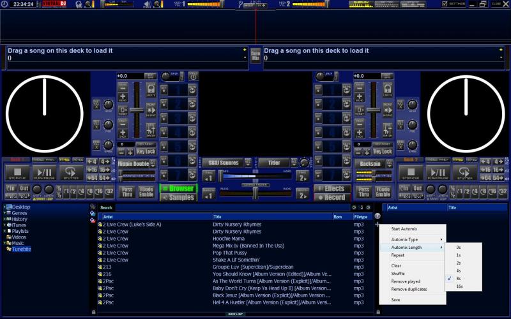
Task: Click the audio crossfader handle
Action: pyautogui.click(x=256, y=194)
